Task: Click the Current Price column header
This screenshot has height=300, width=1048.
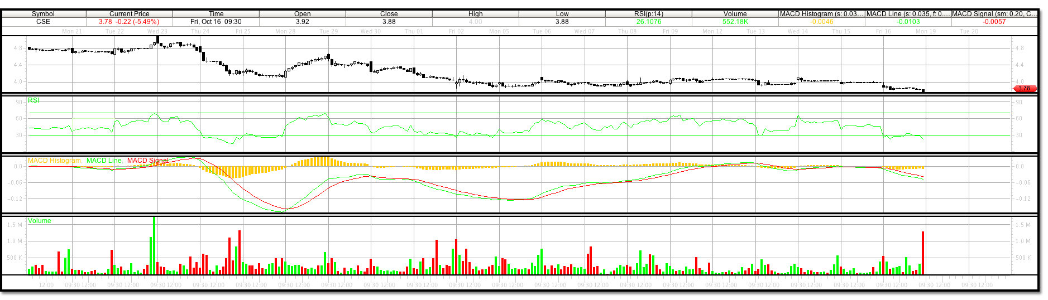Action: [129, 14]
